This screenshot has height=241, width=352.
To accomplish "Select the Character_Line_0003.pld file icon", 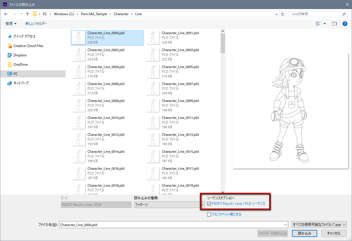I will click(152, 55).
